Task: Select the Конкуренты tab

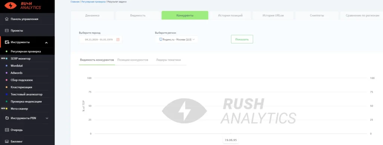Action: (x=185, y=15)
